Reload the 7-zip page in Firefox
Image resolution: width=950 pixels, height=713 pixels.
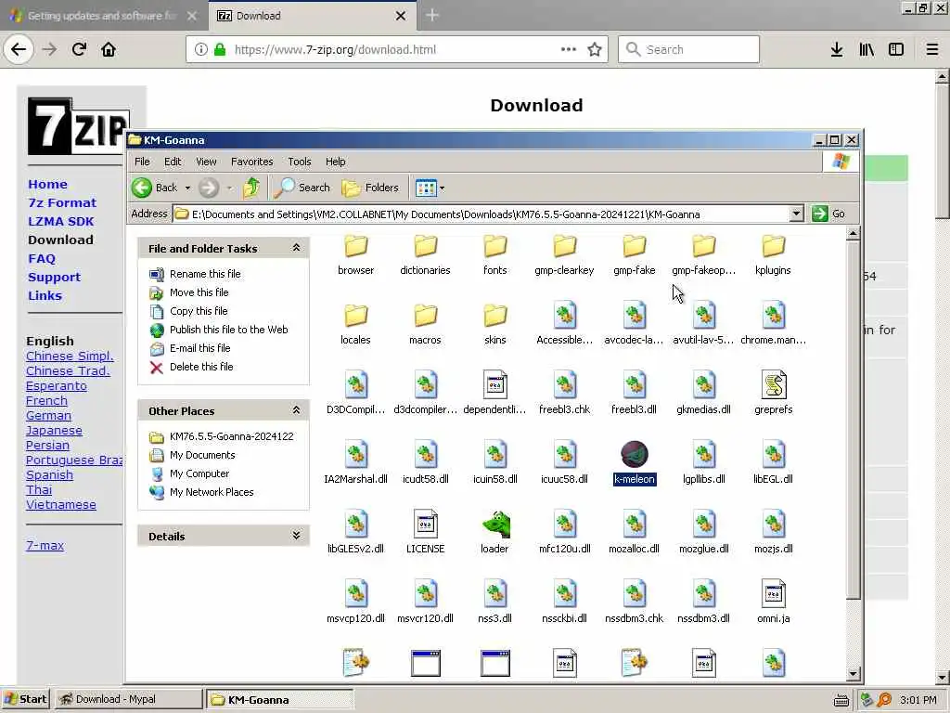tap(79, 50)
